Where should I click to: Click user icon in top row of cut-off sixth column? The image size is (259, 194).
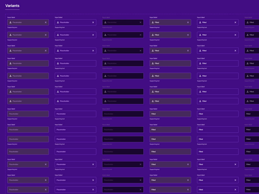[x=247, y=22]
